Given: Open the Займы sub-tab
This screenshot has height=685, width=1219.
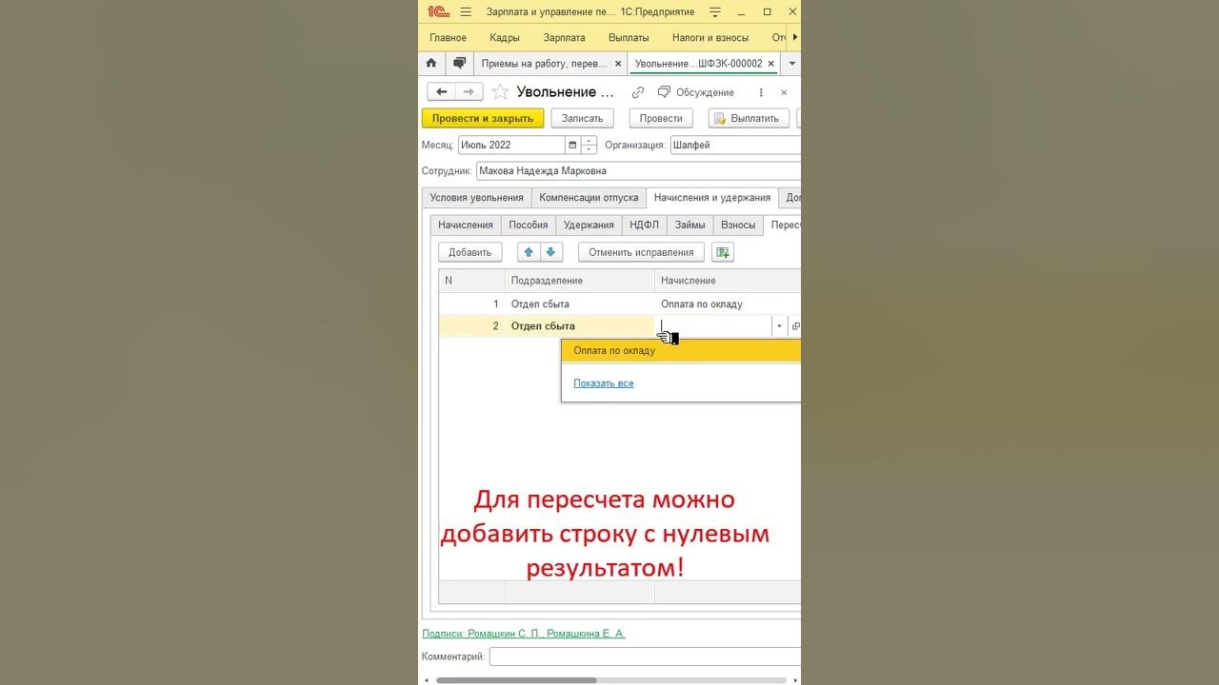Looking at the screenshot, I should pos(690,225).
